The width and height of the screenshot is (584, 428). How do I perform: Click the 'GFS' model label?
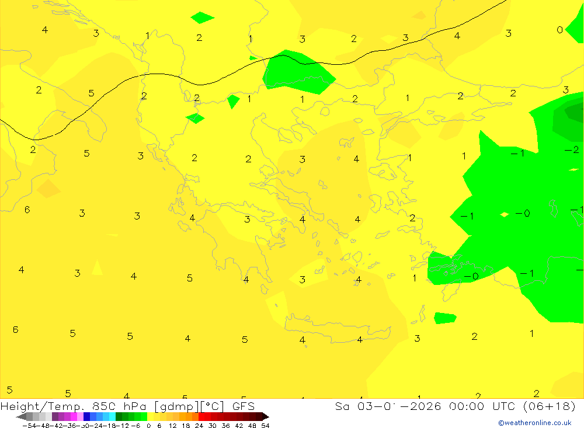(243, 406)
